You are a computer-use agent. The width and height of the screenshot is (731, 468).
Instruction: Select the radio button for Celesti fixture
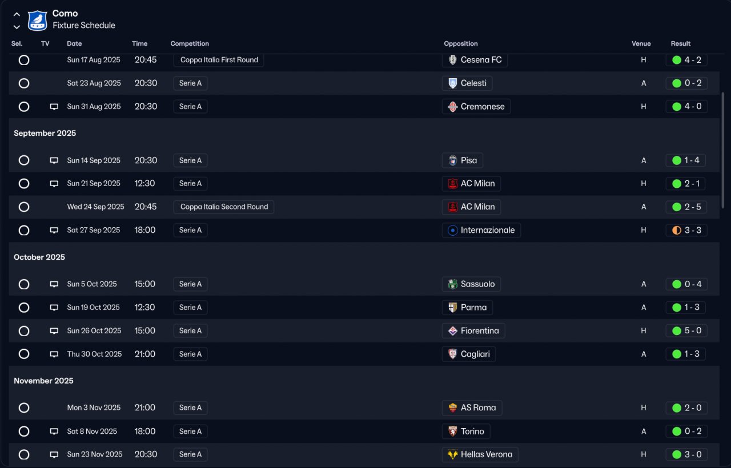pos(24,83)
